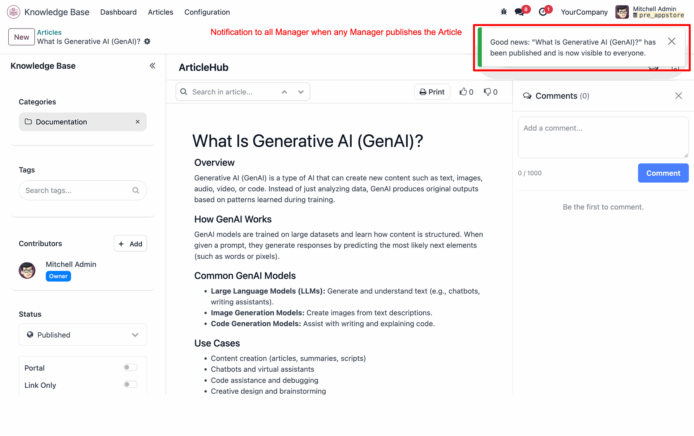694x436 pixels.
Task: Go to next search match arrow
Action: [x=301, y=92]
